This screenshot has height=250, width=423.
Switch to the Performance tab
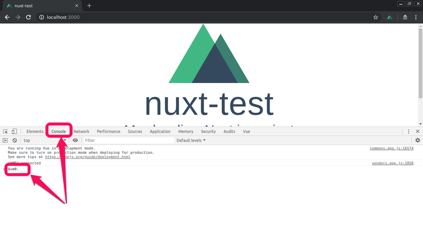(109, 131)
